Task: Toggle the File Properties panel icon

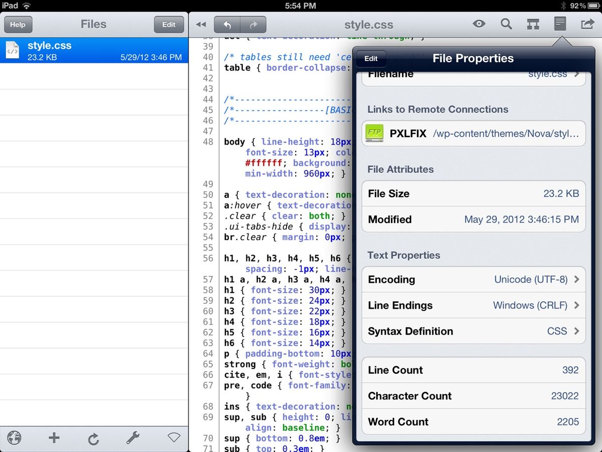Action: point(559,24)
